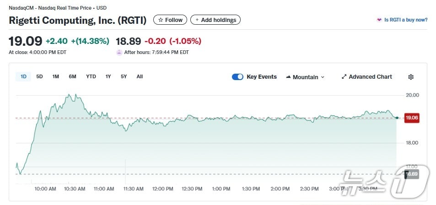This screenshot has width=436, height=205.
Task: Click the mountain chart type icon
Action: (x=288, y=77)
